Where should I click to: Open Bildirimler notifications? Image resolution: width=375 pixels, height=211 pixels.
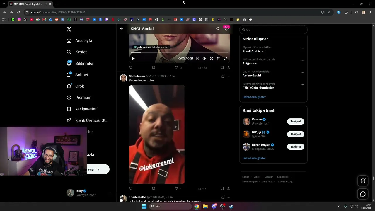pos(80,63)
